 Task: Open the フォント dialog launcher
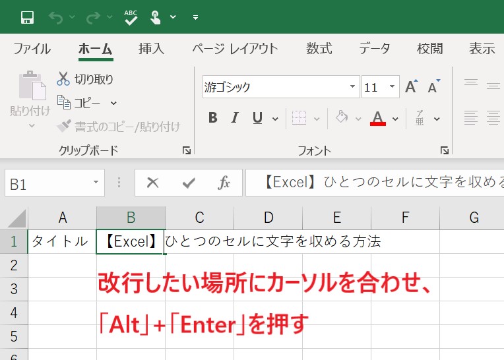[445, 150]
